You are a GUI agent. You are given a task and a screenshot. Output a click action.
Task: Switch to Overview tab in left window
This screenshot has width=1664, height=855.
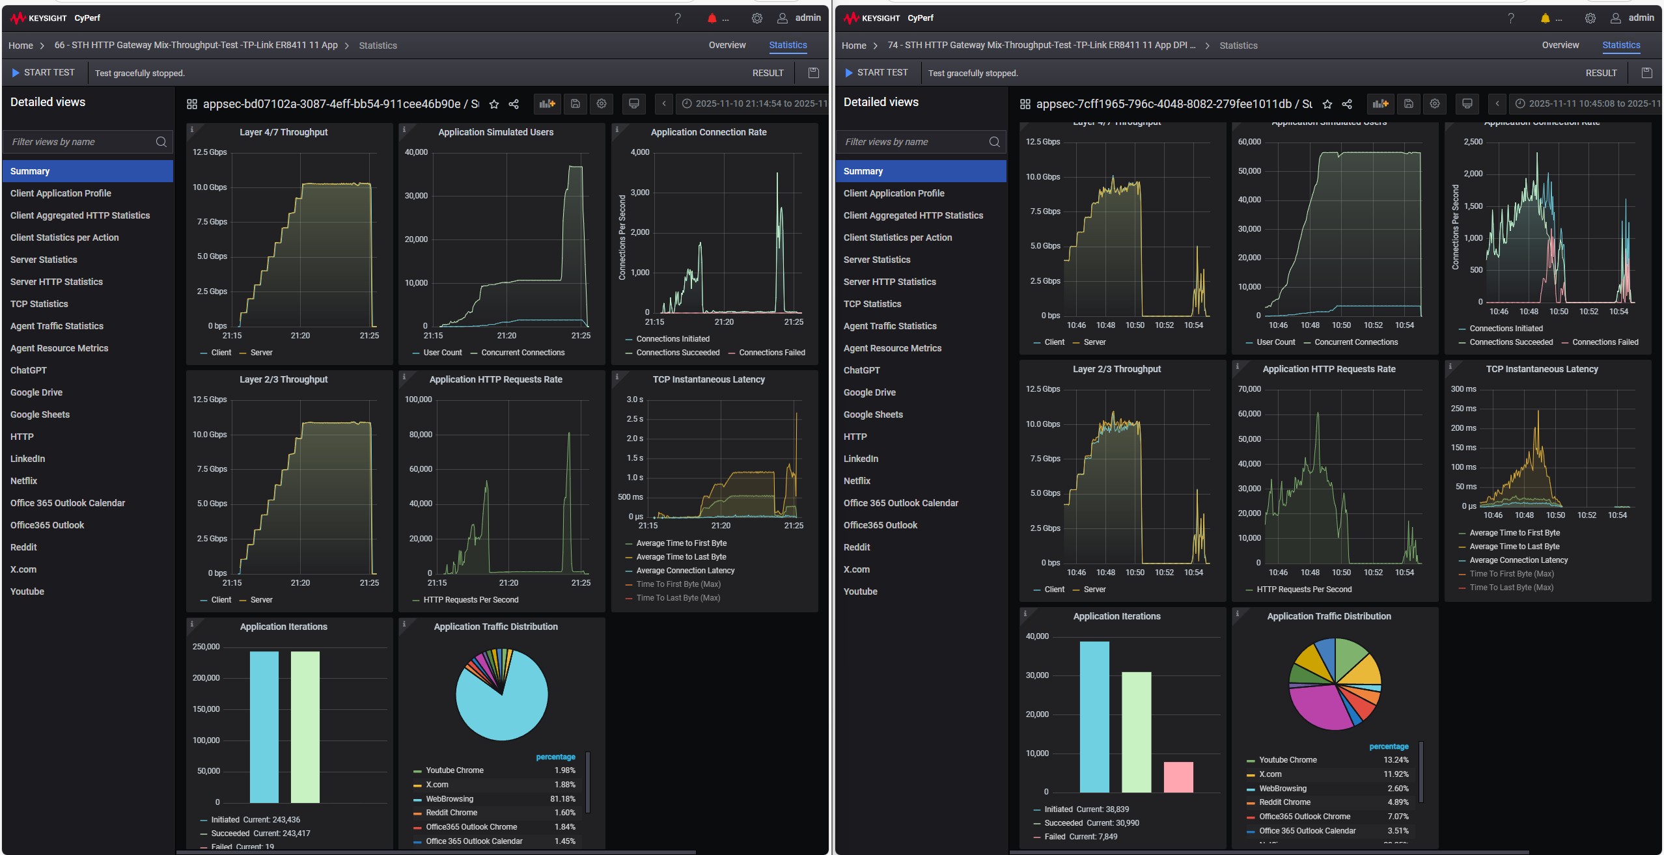(x=727, y=45)
